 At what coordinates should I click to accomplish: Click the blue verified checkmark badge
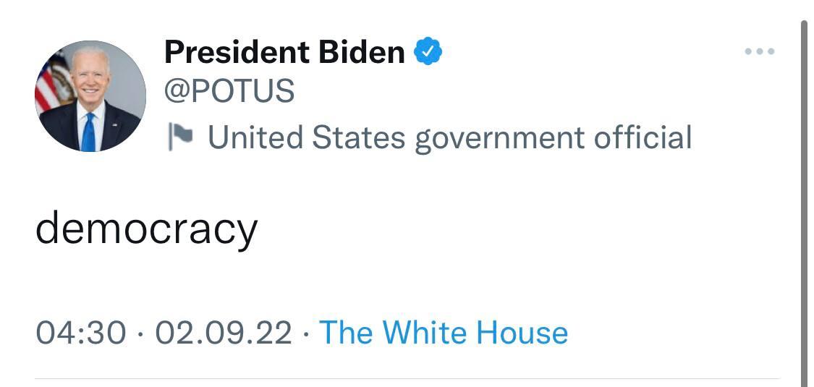coord(428,51)
